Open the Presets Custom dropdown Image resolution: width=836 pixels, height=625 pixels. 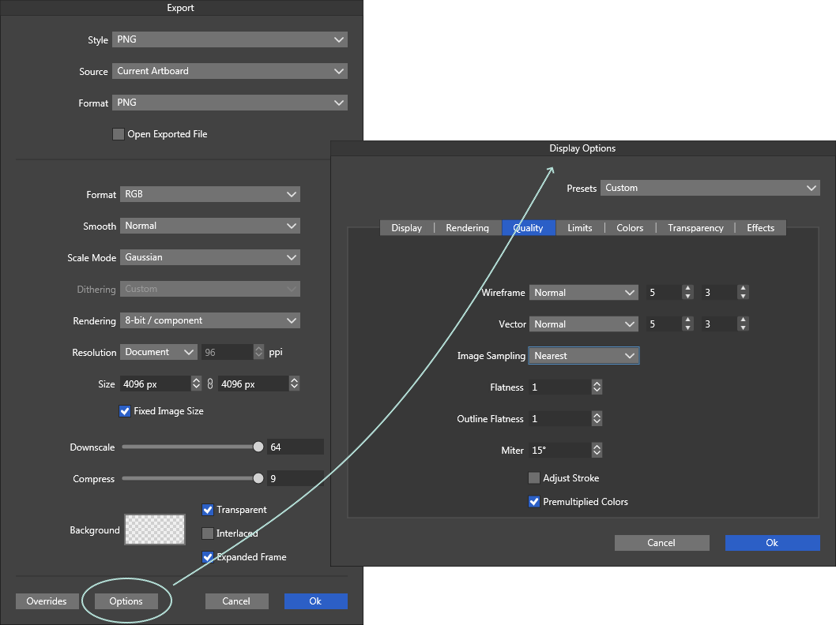[710, 188]
